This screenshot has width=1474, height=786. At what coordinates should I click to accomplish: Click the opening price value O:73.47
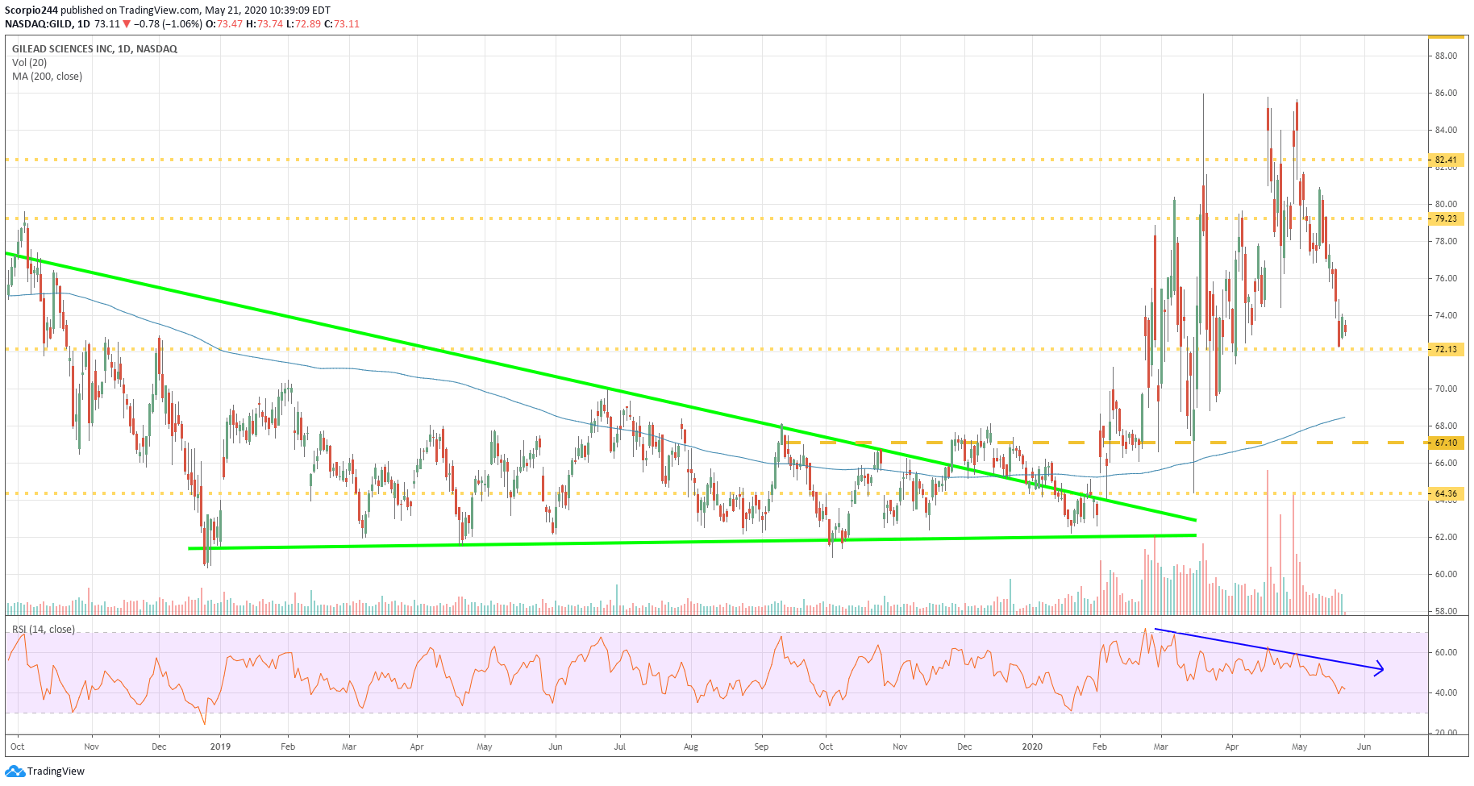pos(224,24)
